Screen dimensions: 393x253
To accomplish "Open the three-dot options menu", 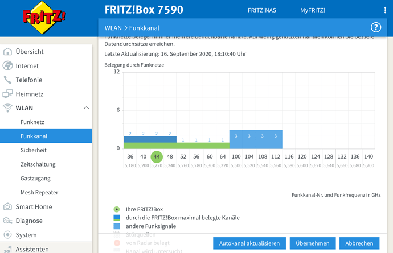I will coord(385,10).
